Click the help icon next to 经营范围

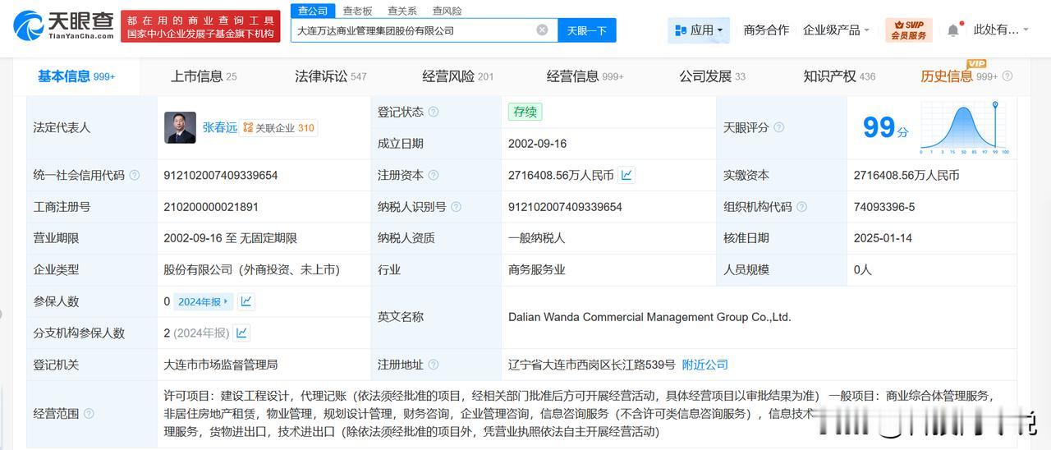89,413
